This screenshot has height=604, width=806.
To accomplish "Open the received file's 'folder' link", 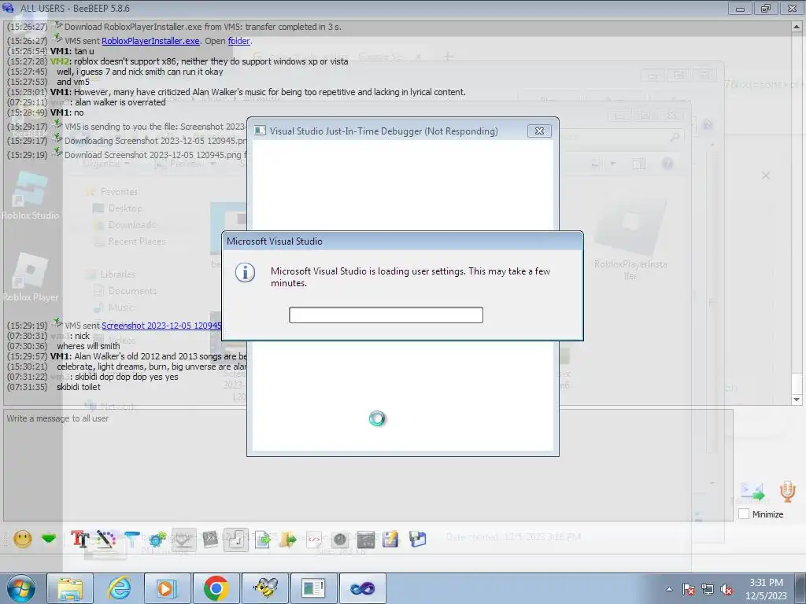I will (239, 41).
